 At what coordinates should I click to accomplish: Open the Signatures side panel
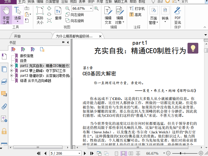point(4,119)
